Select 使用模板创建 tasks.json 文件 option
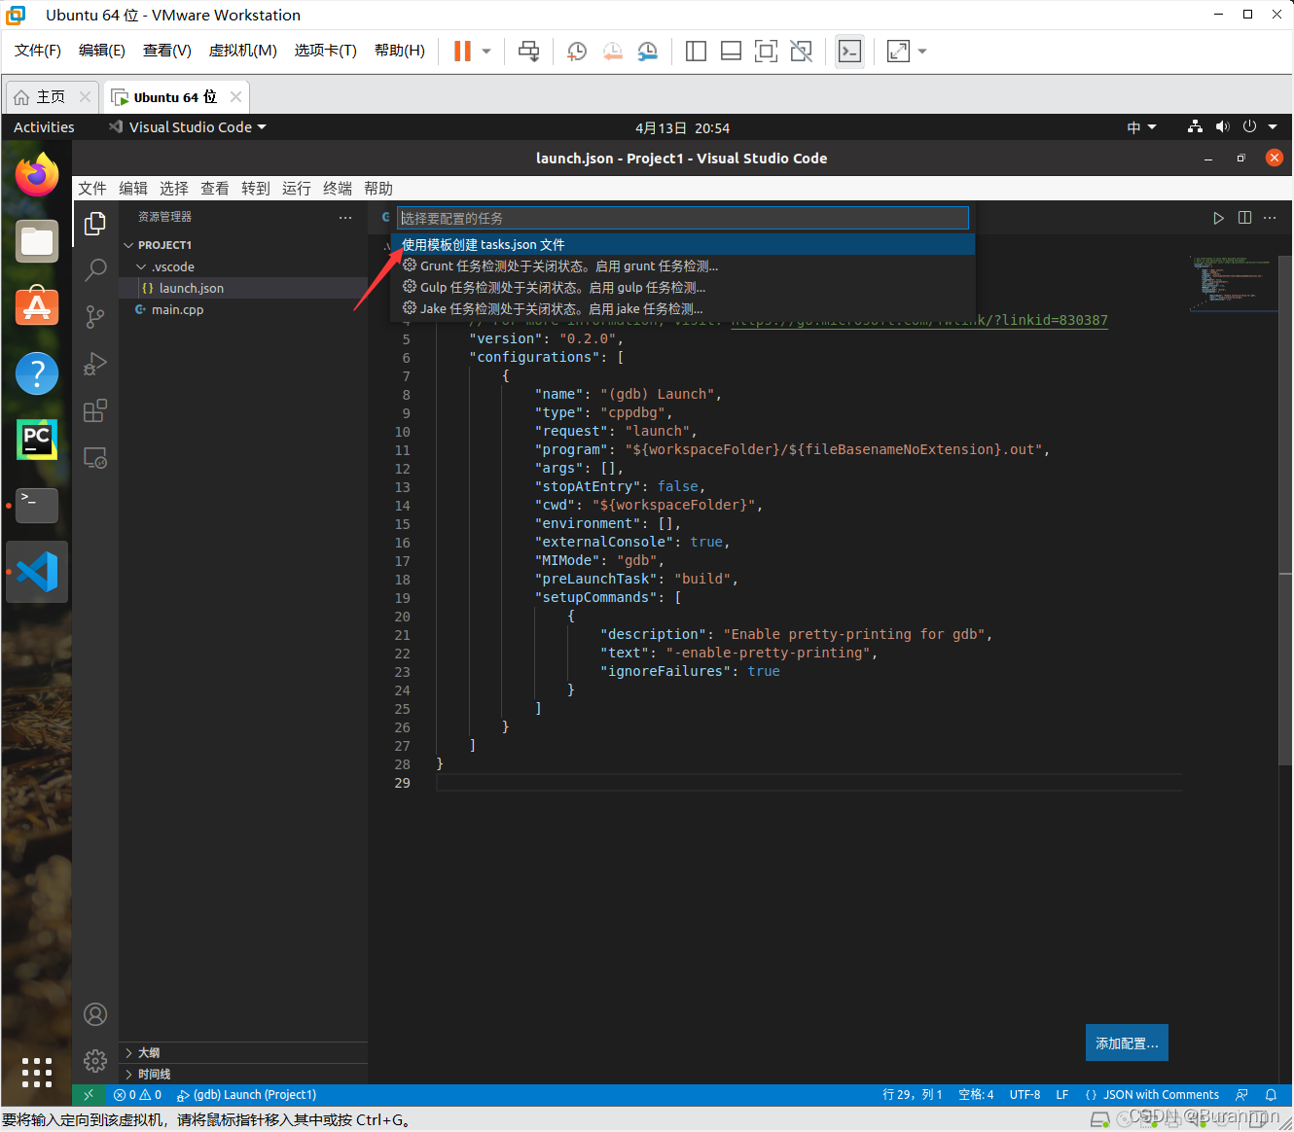This screenshot has height=1132, width=1294. tap(683, 244)
